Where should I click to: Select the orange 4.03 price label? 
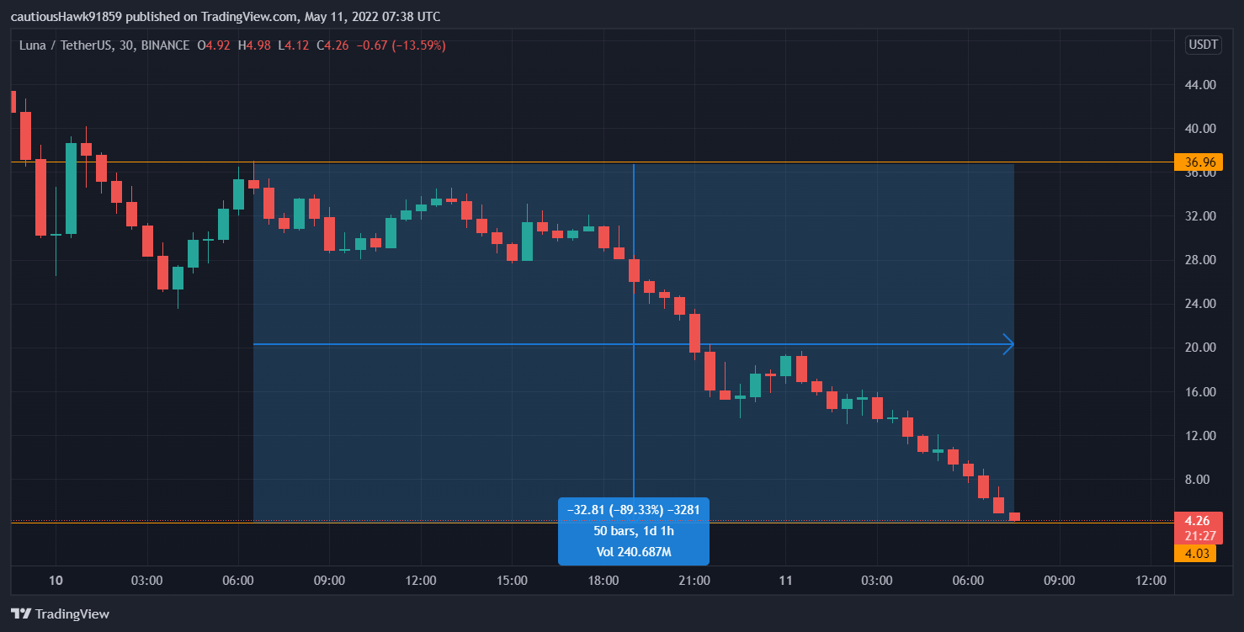(1196, 553)
